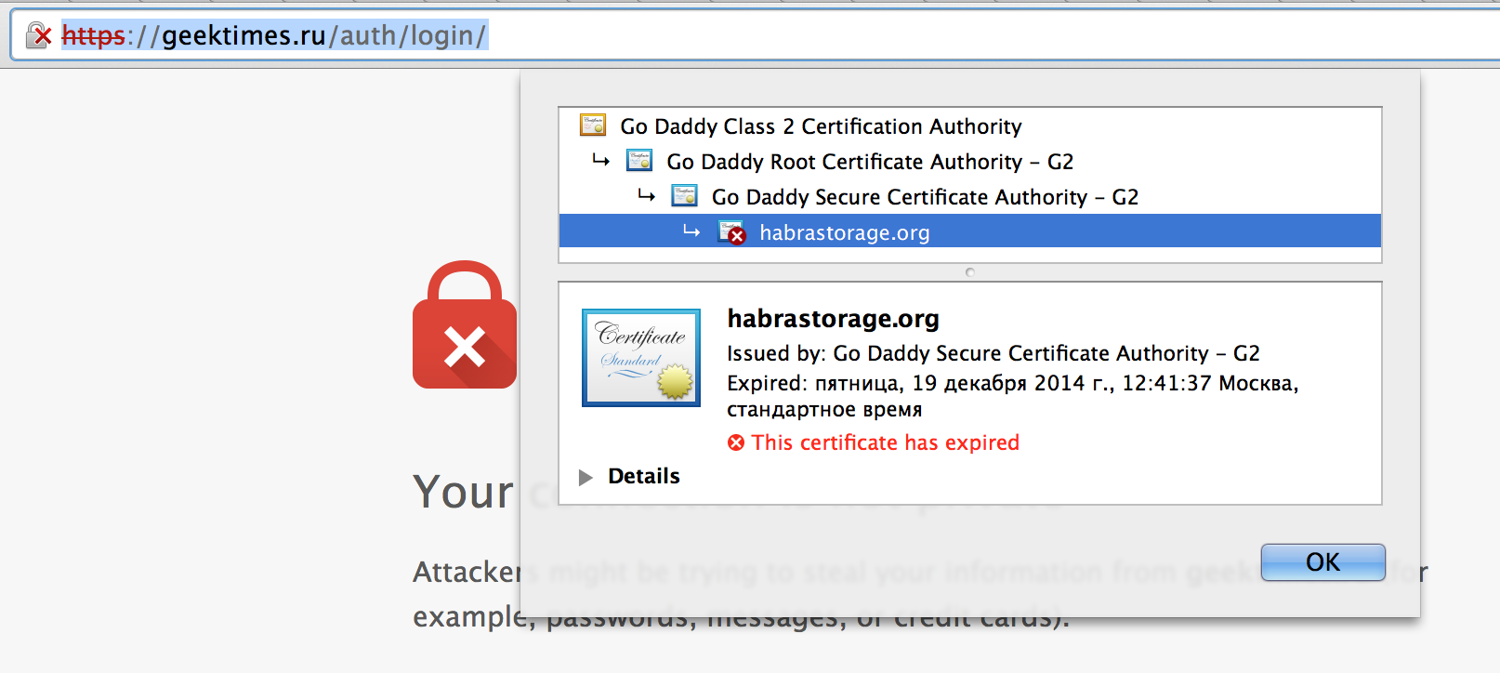Click the Go Daddy Secure Certificate G2 icon
This screenshot has height=673, width=1500.
(x=684, y=196)
